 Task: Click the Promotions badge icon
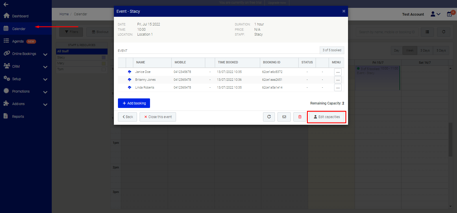6,91
